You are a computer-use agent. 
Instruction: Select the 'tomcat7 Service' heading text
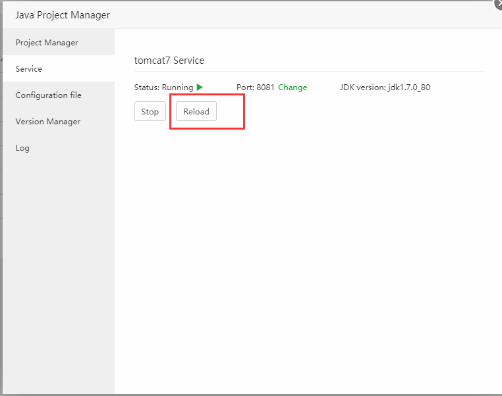coord(169,61)
